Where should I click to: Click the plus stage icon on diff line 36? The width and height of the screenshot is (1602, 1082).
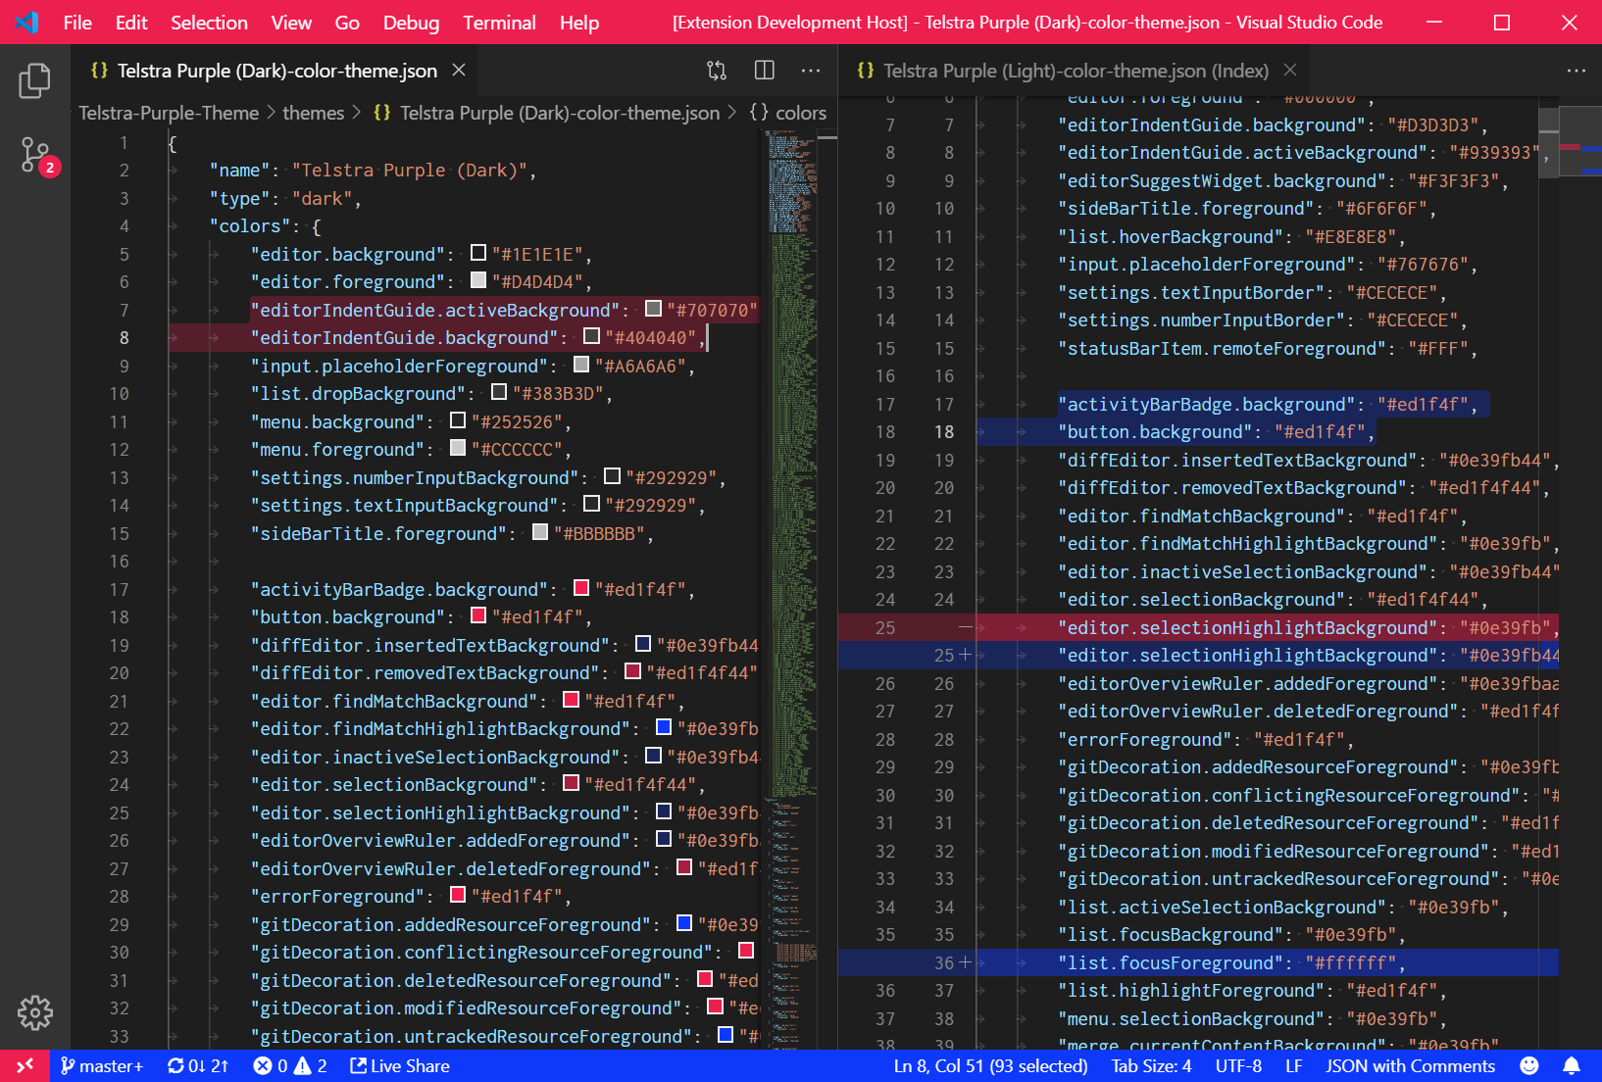coord(966,963)
